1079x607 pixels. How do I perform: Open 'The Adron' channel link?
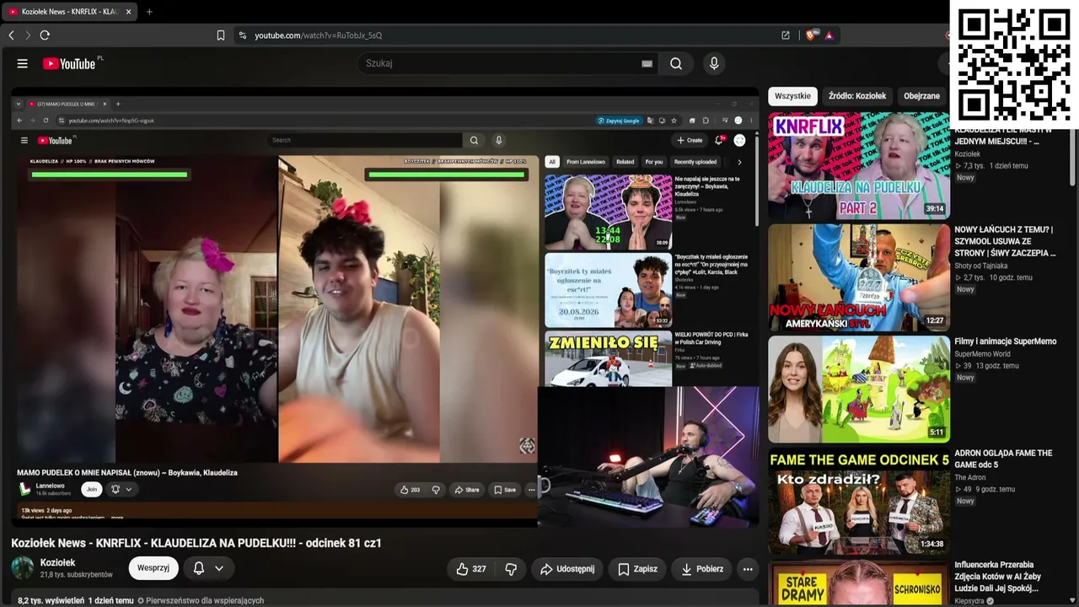(971, 477)
